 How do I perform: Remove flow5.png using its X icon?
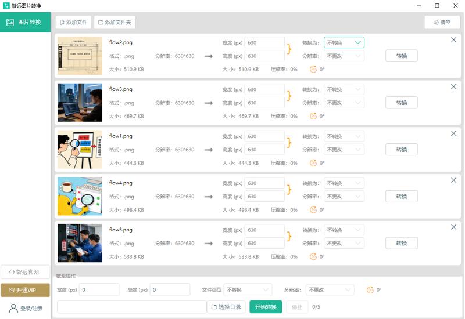click(453, 227)
